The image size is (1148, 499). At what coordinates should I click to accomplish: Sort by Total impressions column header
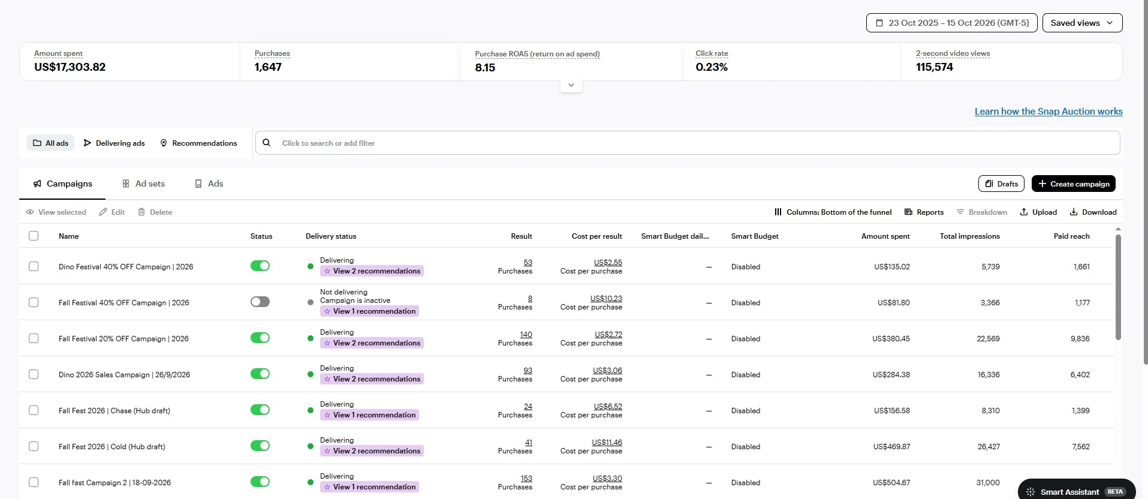[x=969, y=236]
